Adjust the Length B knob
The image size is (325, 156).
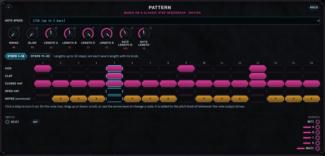click(69, 33)
